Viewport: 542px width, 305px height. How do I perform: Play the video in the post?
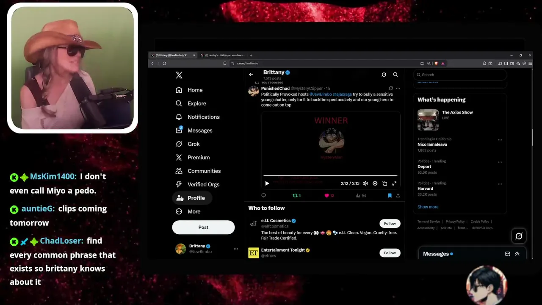coord(267,183)
